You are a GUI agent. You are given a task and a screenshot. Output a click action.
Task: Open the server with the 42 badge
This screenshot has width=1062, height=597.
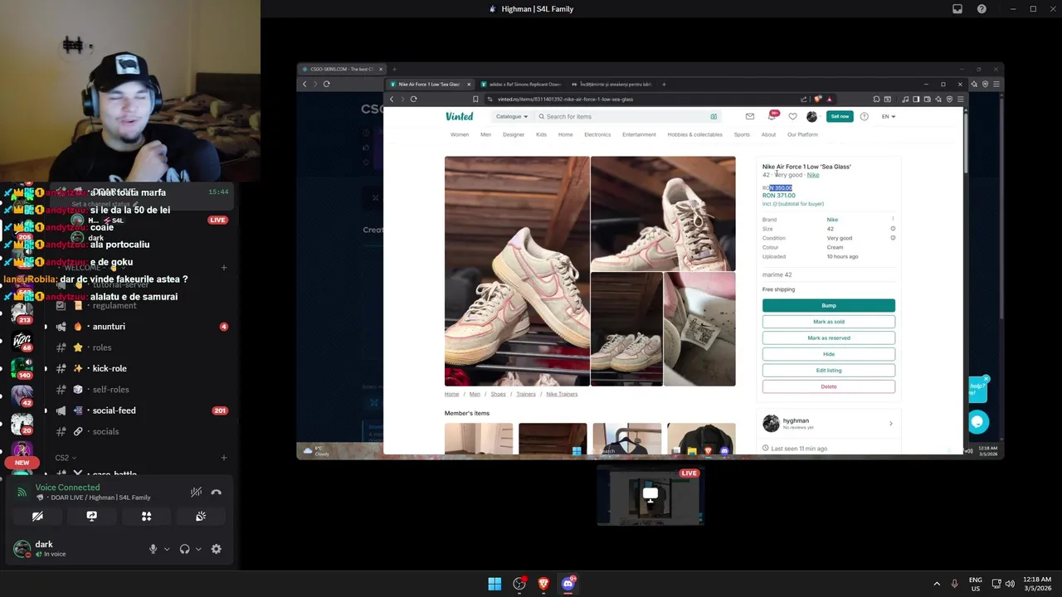[22, 396]
